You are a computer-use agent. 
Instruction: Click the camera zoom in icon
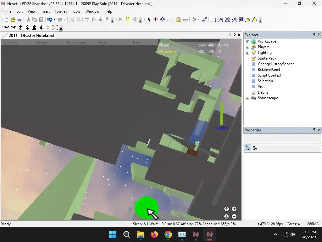click(34, 27)
